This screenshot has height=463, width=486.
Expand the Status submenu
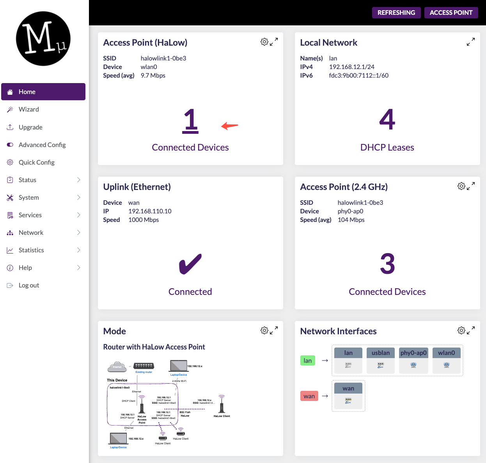coord(78,180)
